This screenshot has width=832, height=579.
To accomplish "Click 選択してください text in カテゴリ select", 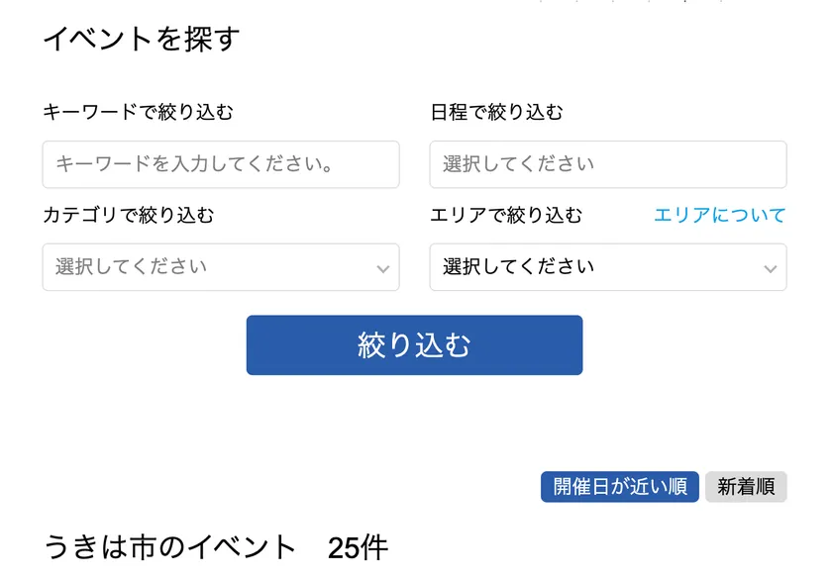I will pyautogui.click(x=131, y=267).
